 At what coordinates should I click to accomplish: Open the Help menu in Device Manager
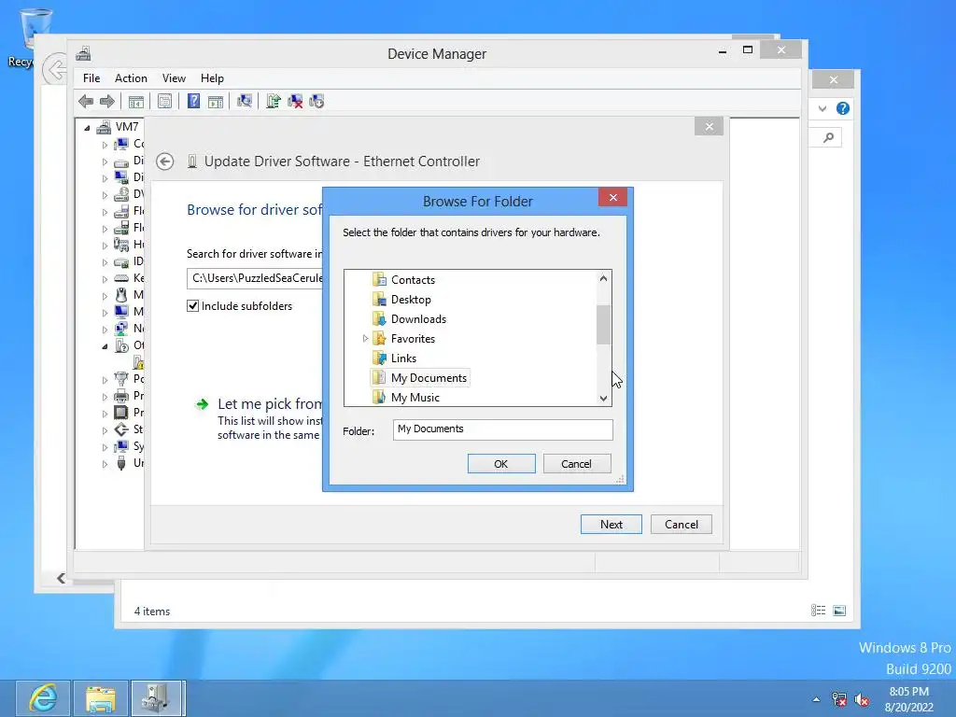coord(212,78)
